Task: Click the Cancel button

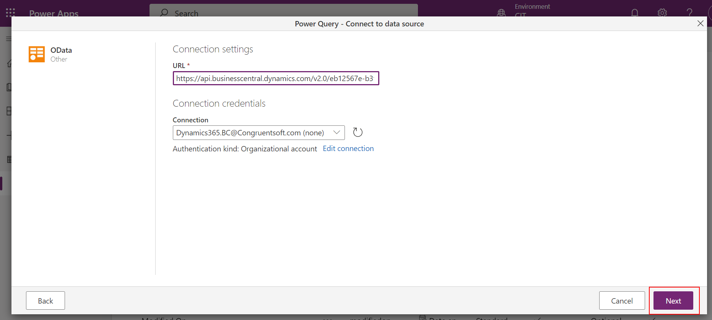Action: (622, 301)
